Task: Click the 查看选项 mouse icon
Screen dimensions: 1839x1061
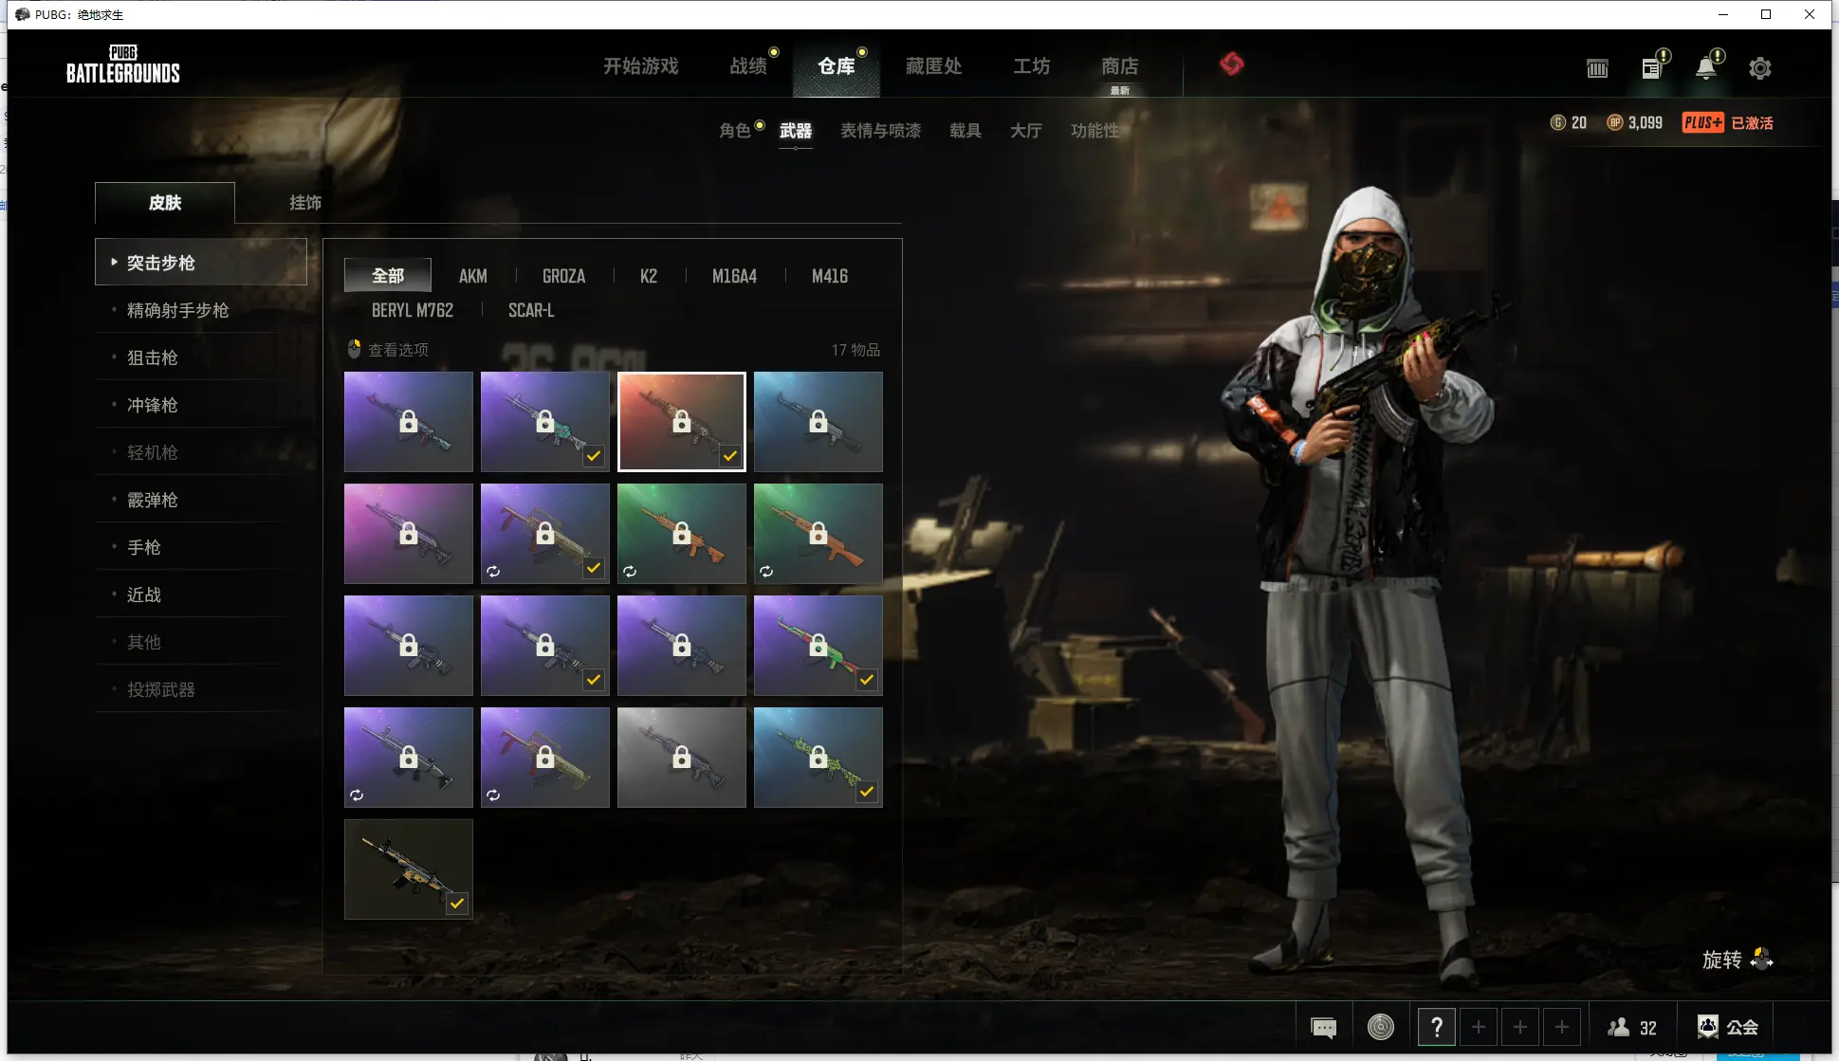Action: click(354, 349)
